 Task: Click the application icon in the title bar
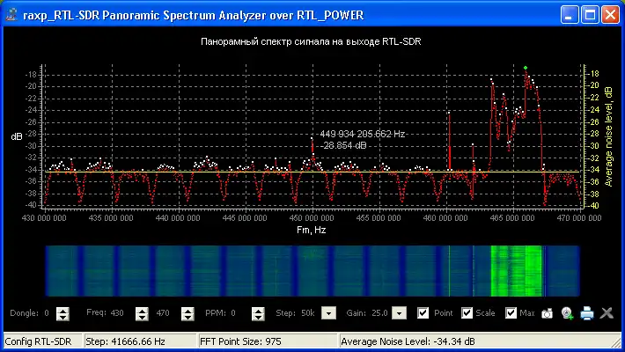click(x=11, y=15)
